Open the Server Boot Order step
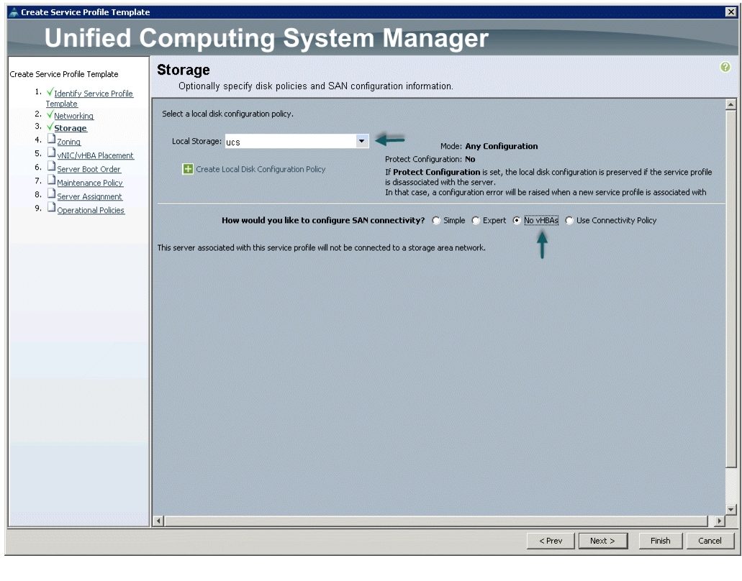This screenshot has width=742, height=581. [x=89, y=169]
